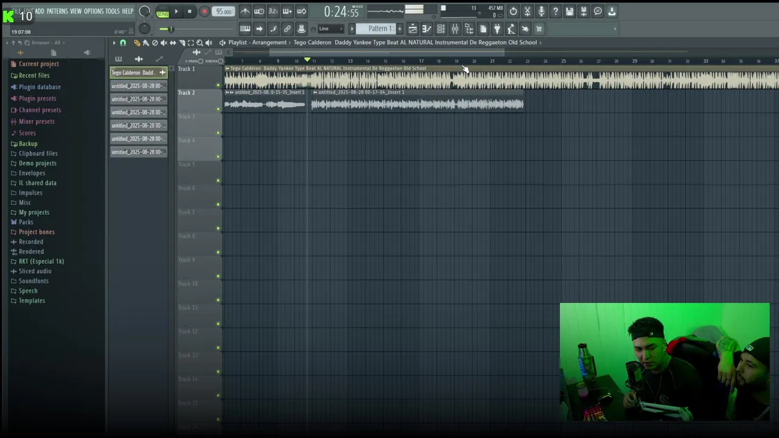Start playback with the Play button
The height and width of the screenshot is (438, 779).
coord(176,11)
